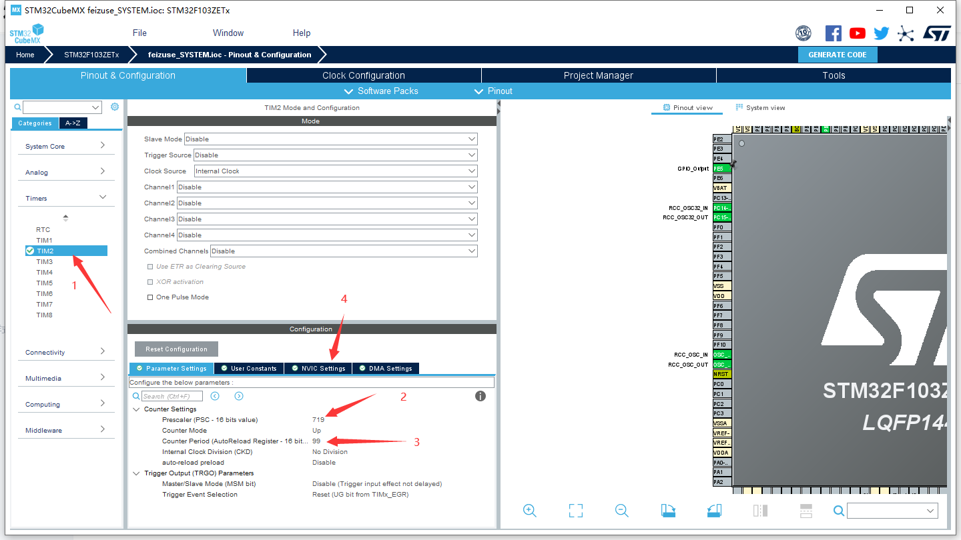Open the YouTube icon link

pos(858,33)
